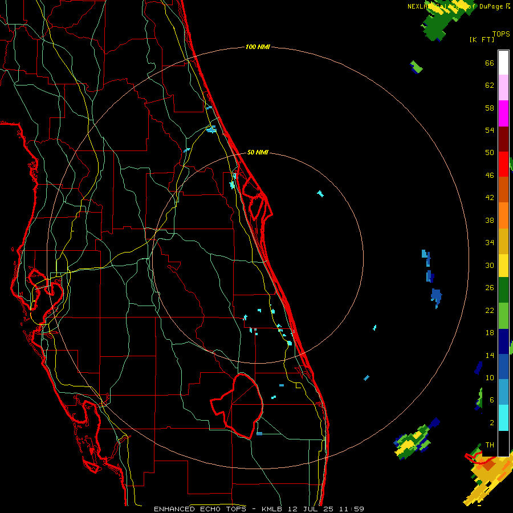Click the "KMLB" radar site identifier

point(273,509)
